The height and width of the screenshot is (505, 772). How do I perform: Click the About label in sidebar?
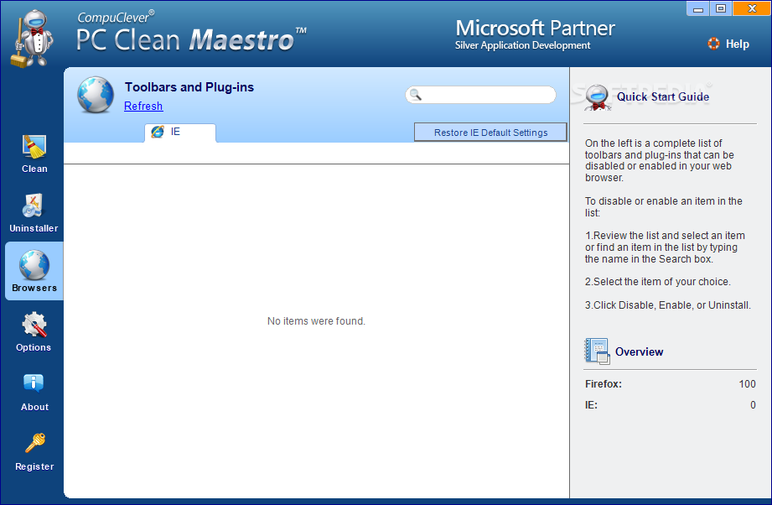(34, 407)
